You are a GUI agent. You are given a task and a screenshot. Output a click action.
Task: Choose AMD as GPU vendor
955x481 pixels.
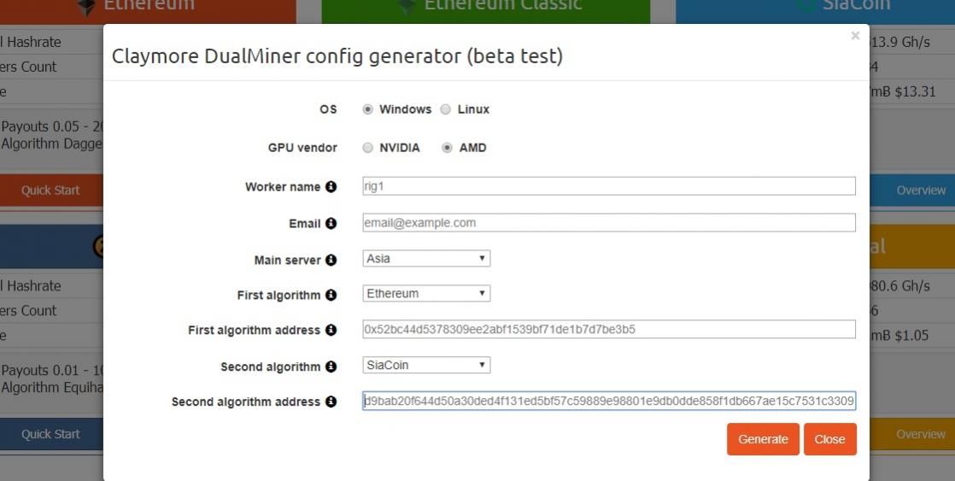point(447,148)
